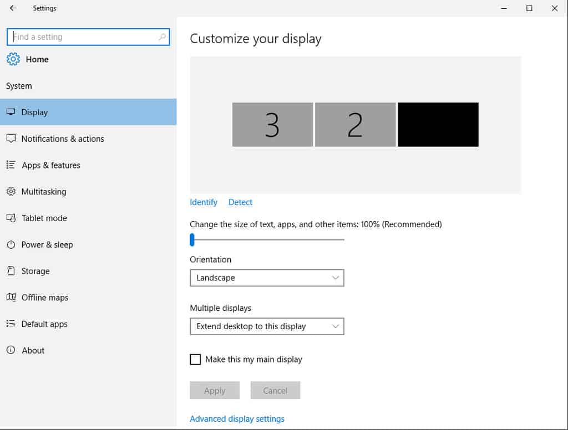Click the Storage drive icon
The width and height of the screenshot is (568, 430).
point(11,271)
